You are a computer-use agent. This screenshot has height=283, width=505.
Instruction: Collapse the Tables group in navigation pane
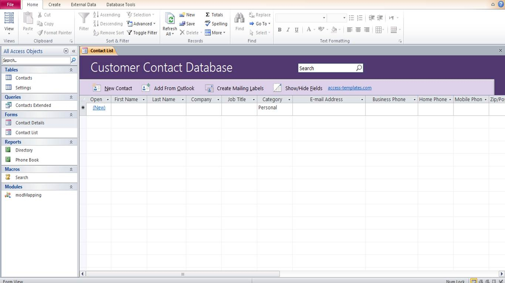pos(71,70)
